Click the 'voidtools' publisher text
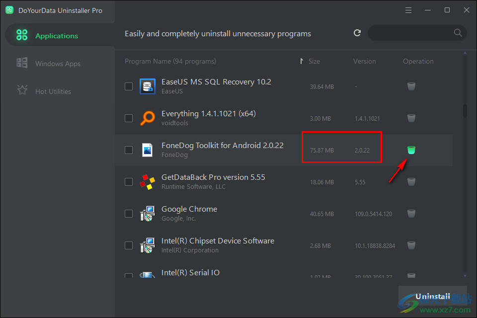This screenshot has height=318, width=477. 174,123
